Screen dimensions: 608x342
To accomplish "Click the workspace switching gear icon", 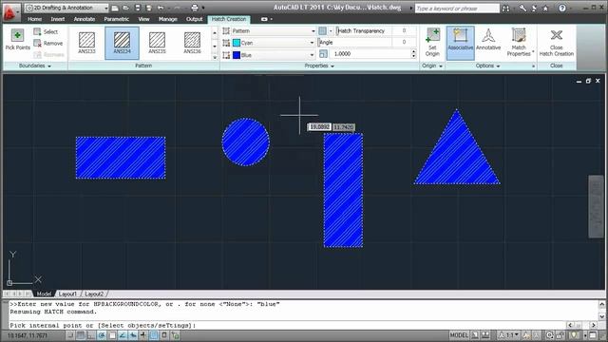I will point(550,335).
